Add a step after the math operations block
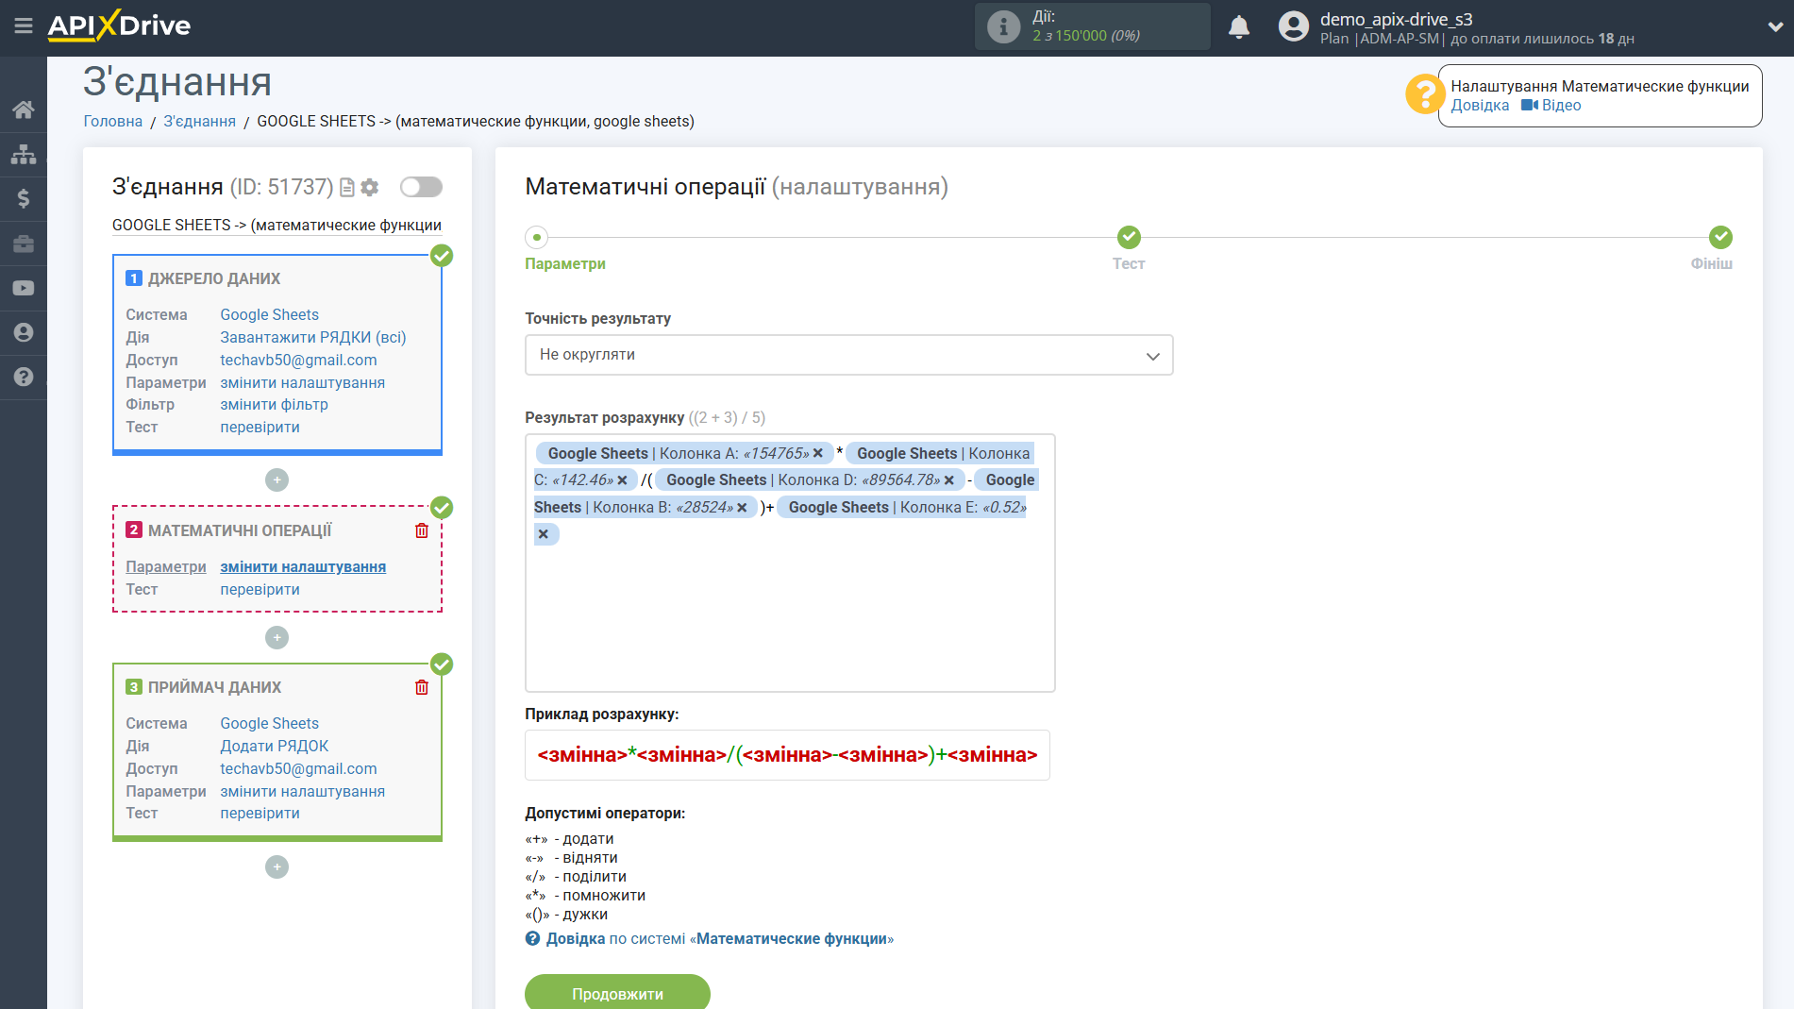The height and width of the screenshot is (1009, 1794). click(x=277, y=637)
